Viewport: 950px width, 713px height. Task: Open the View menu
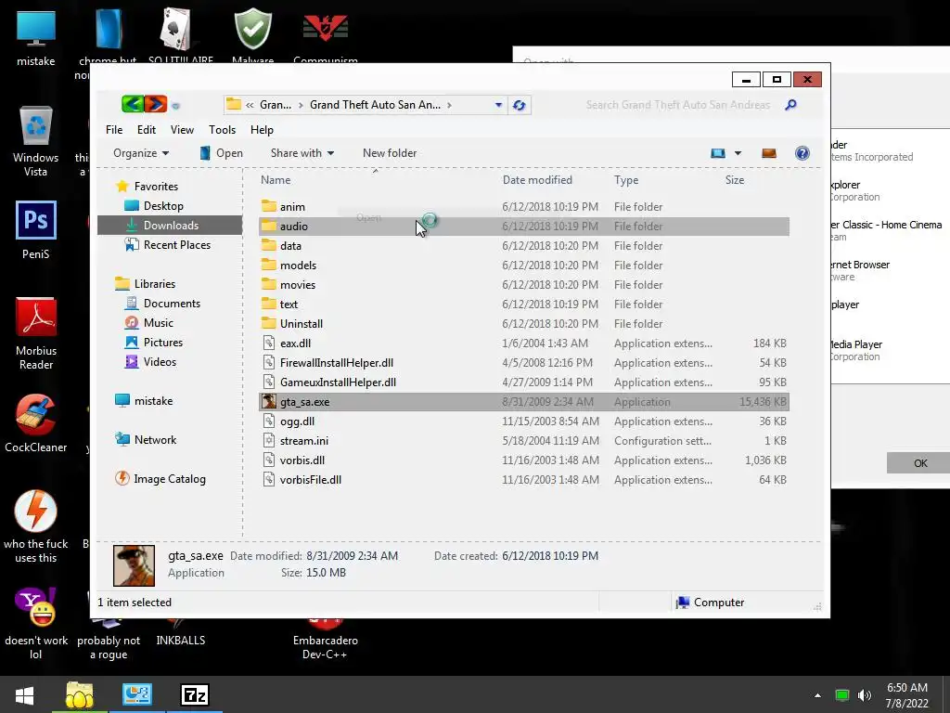pyautogui.click(x=182, y=130)
